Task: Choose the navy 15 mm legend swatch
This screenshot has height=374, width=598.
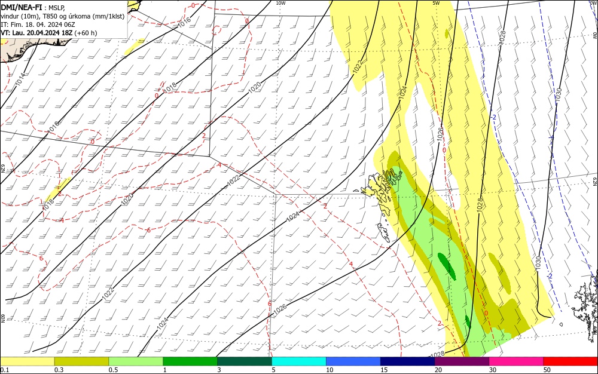Action: [408, 361]
